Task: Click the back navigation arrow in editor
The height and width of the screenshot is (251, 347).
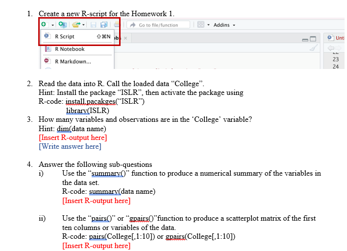Action: pos(331,48)
